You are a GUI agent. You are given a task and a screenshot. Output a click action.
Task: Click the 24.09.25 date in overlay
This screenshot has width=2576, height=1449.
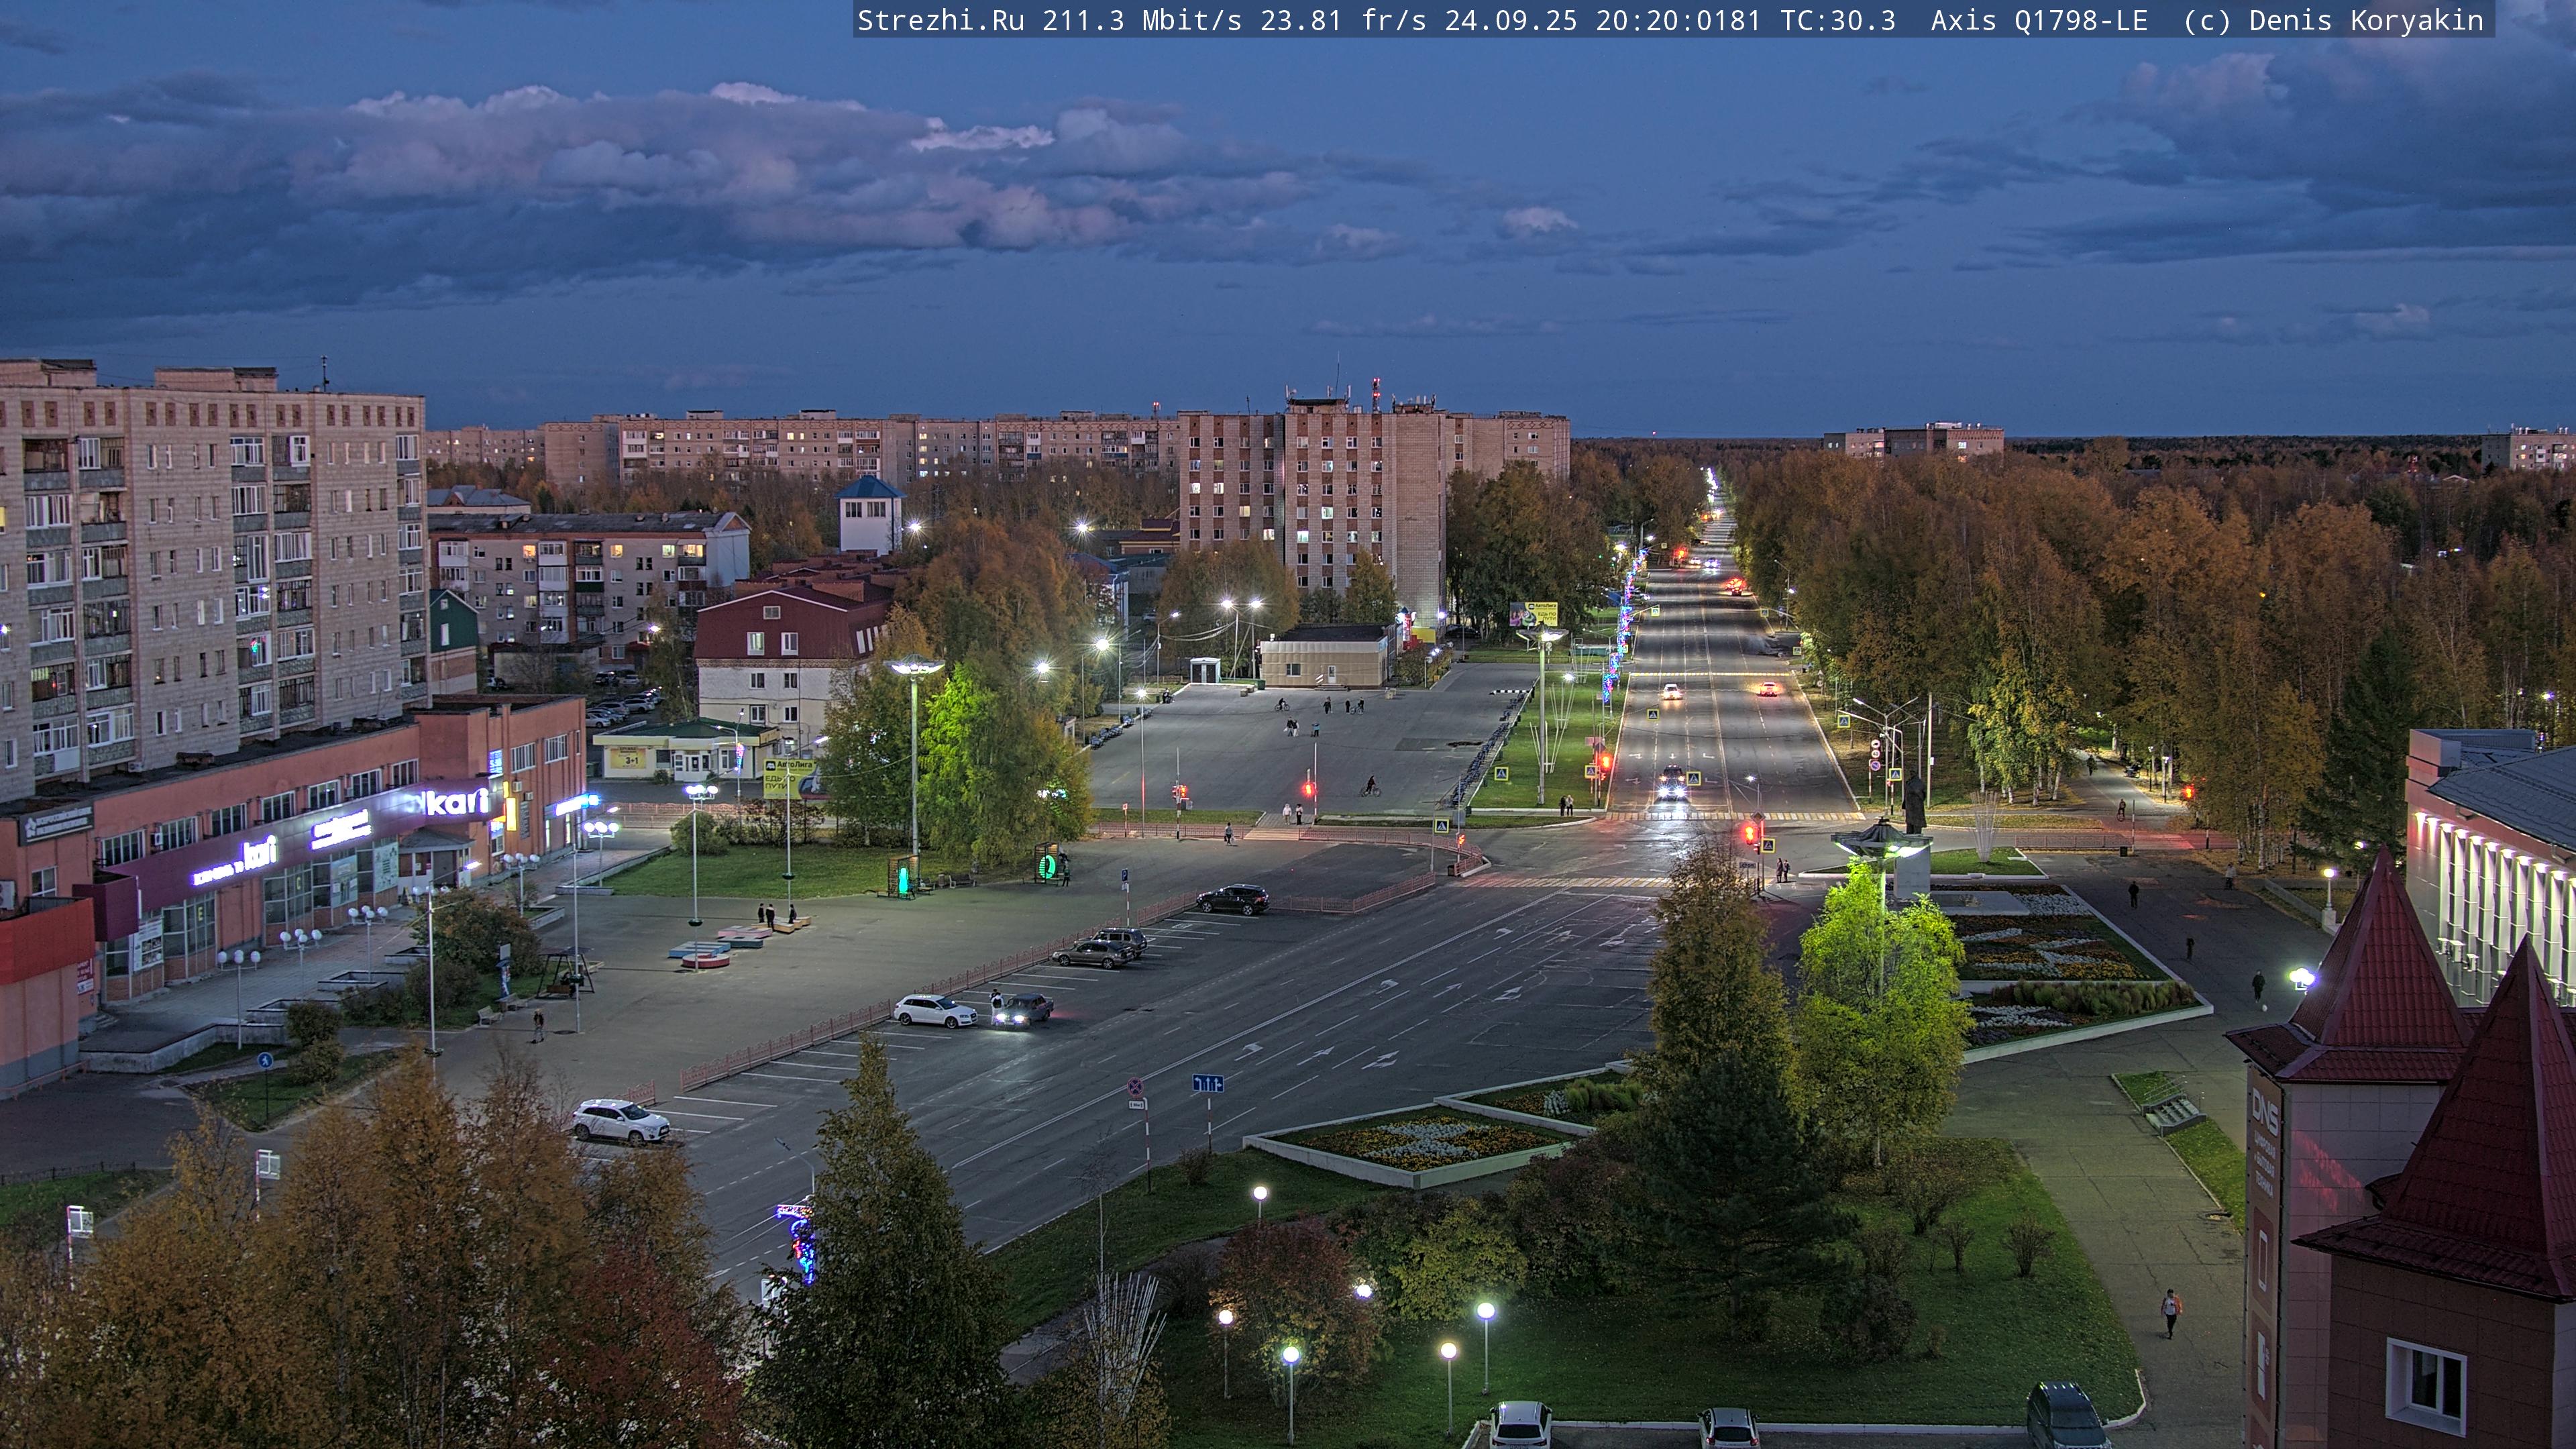(1510, 20)
